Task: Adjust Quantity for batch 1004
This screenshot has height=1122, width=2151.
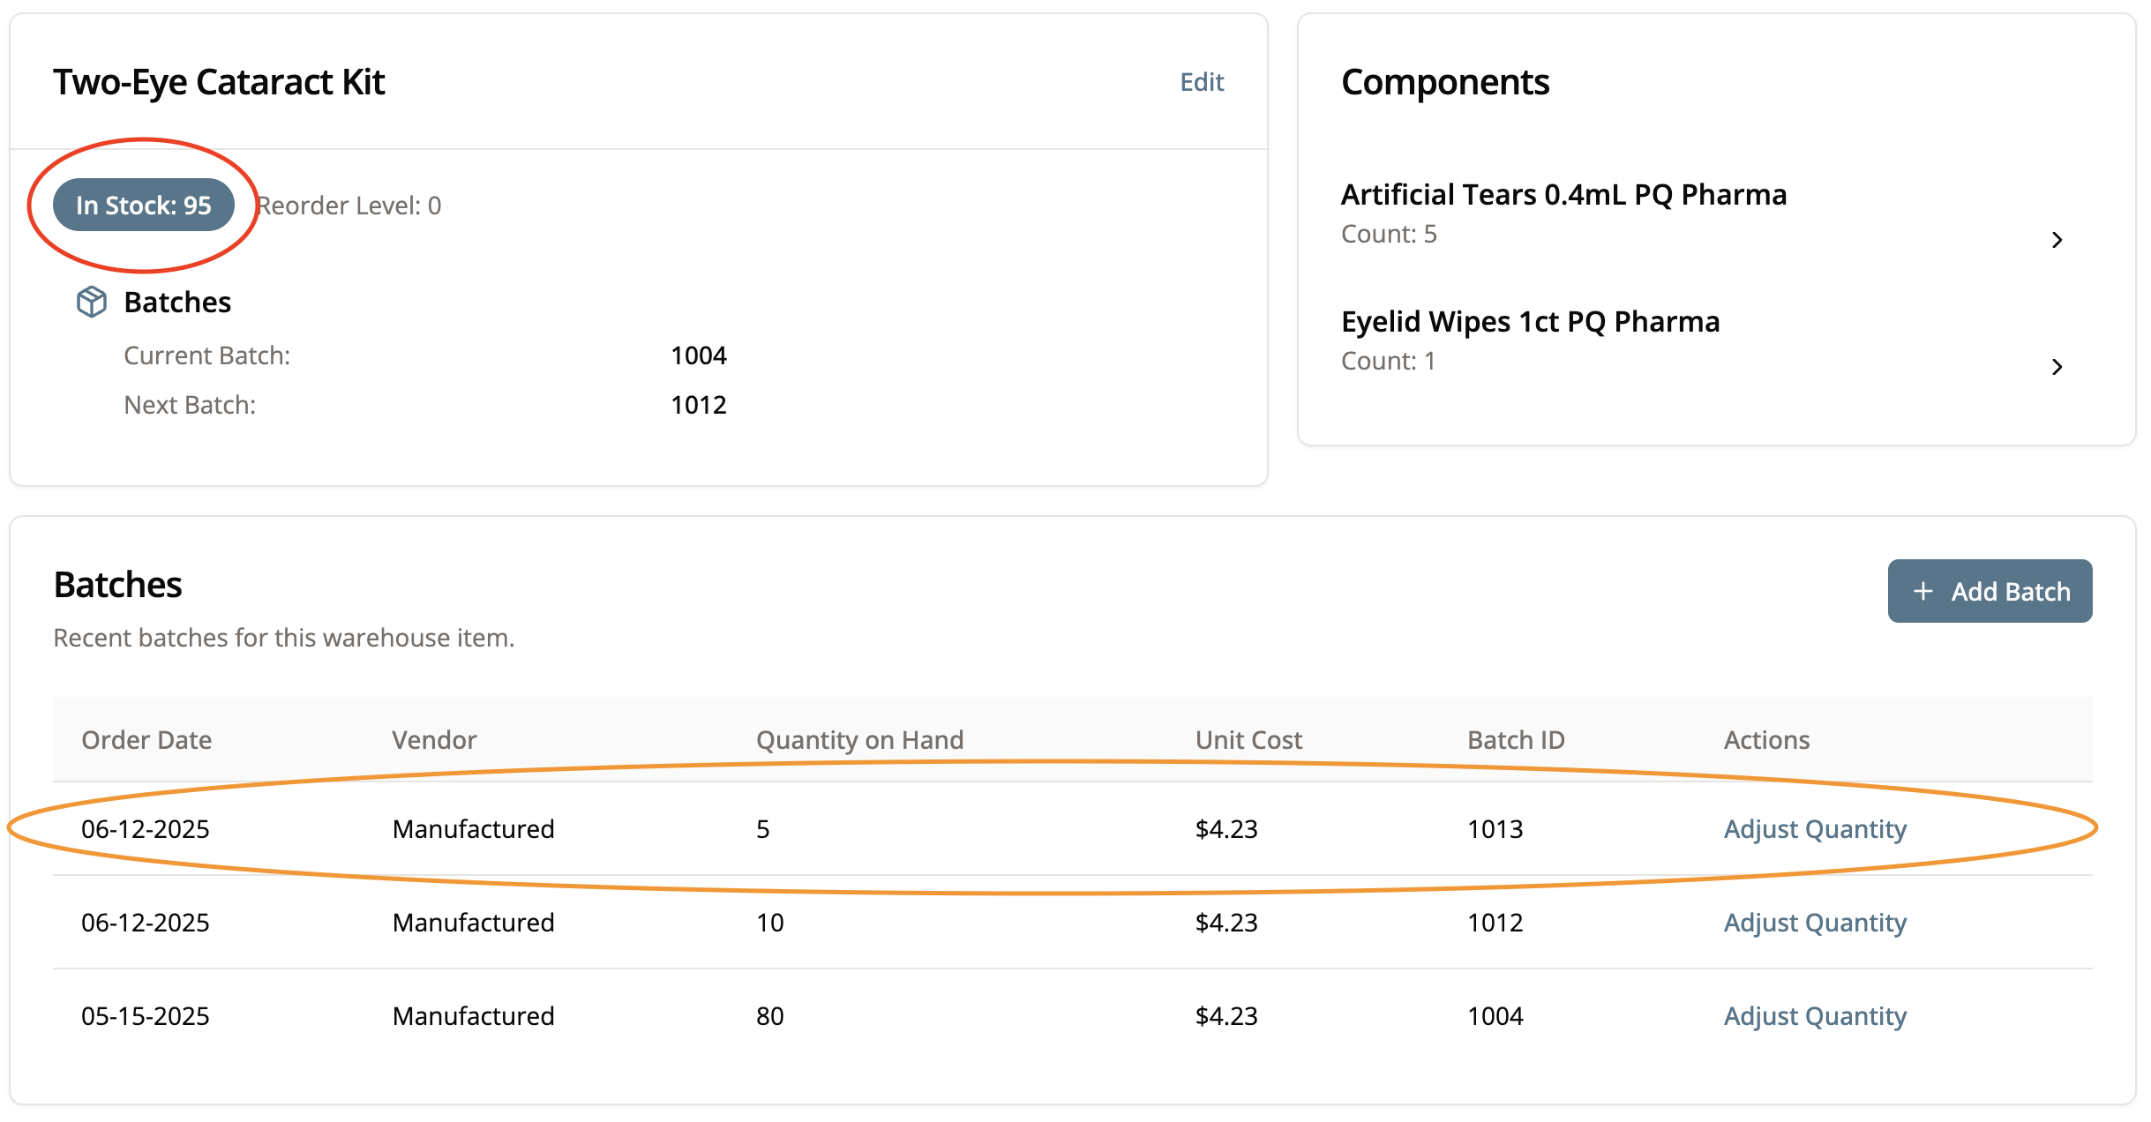Action: click(x=1815, y=1016)
